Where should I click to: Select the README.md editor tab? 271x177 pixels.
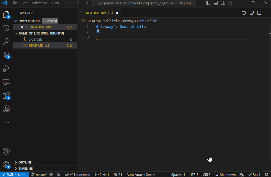(x=99, y=13)
